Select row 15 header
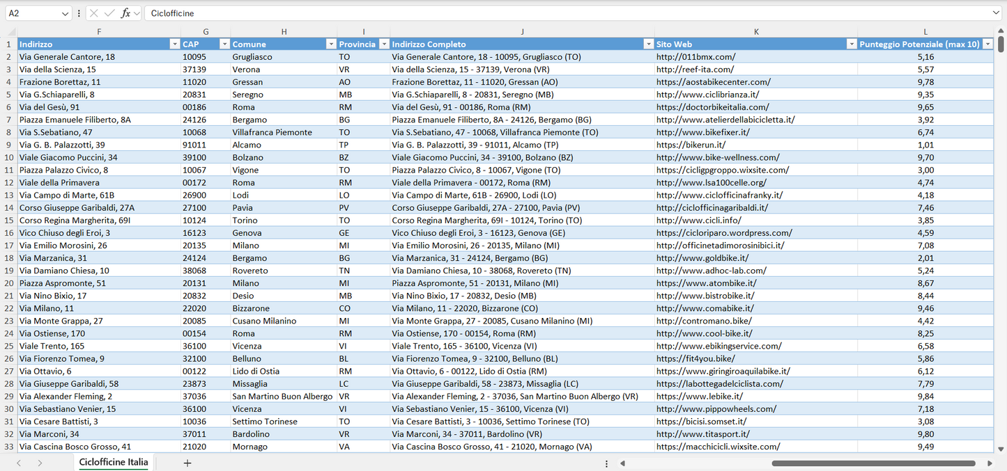The width and height of the screenshot is (1007, 471). coord(9,221)
